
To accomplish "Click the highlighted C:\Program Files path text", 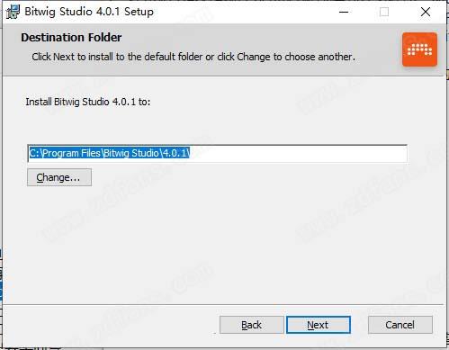I will coord(110,153).
